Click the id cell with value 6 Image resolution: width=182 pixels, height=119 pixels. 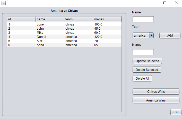pyautogui.click(x=21, y=45)
